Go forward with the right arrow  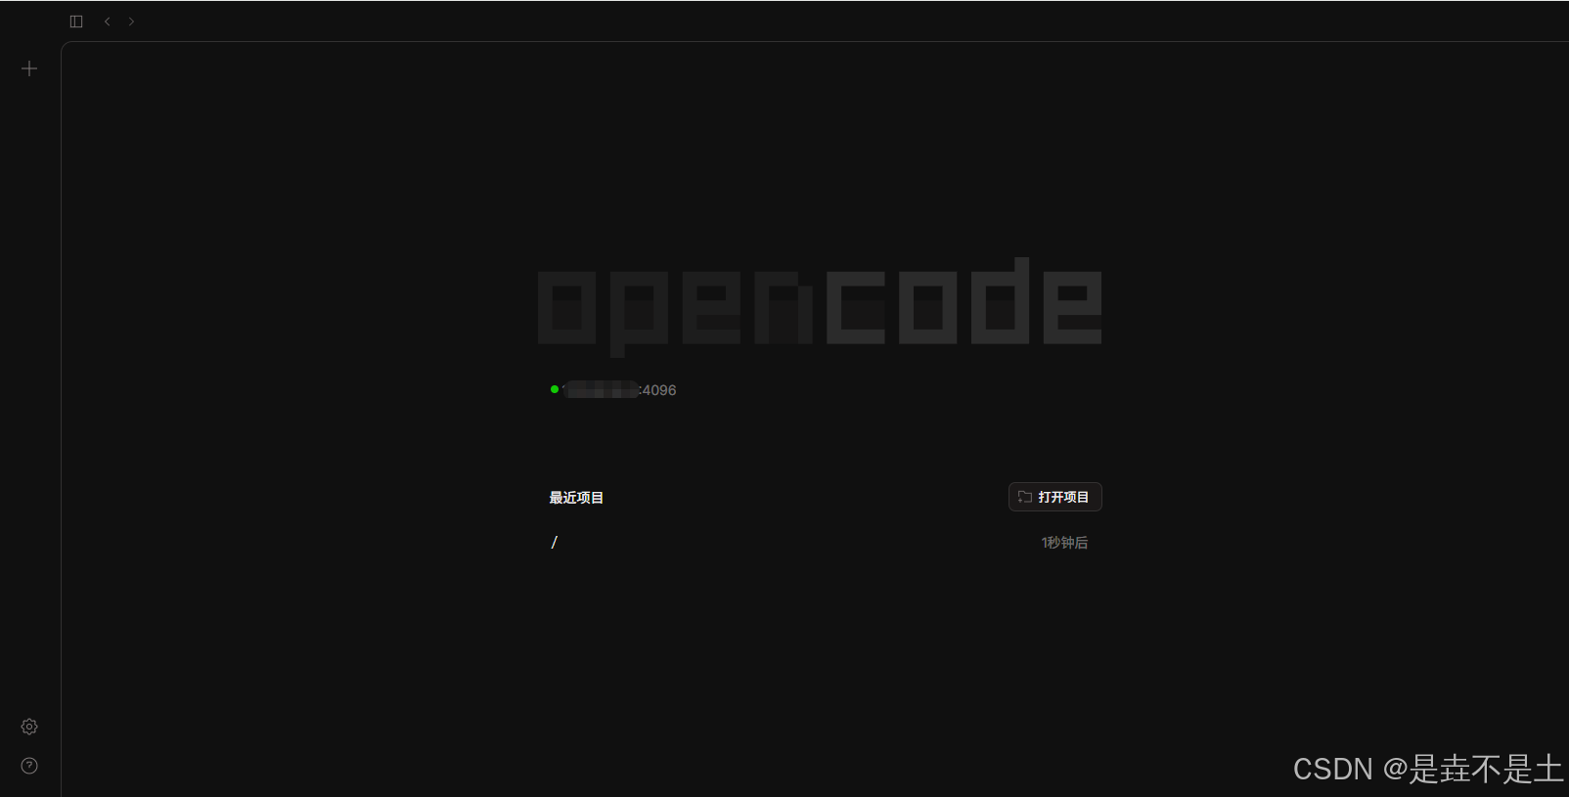131,22
